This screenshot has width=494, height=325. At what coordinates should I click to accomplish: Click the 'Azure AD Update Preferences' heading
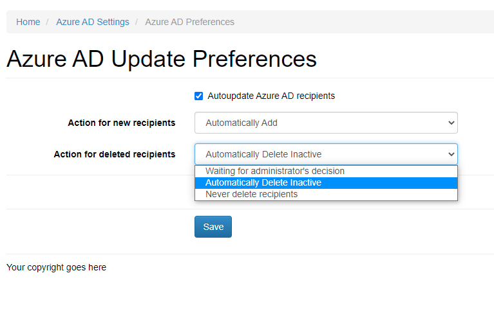[x=162, y=59]
